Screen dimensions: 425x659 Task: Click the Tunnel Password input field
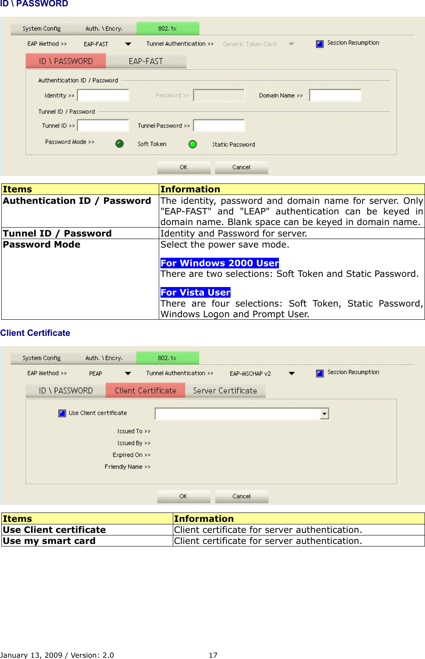219,125
